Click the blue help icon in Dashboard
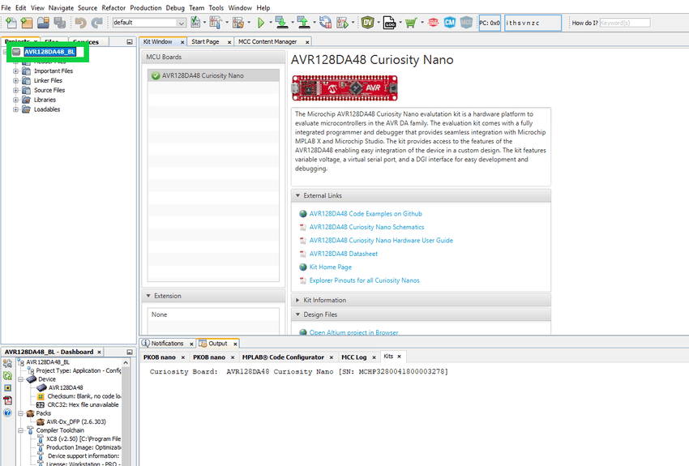Viewport: 689px width, 466px height. (7, 413)
